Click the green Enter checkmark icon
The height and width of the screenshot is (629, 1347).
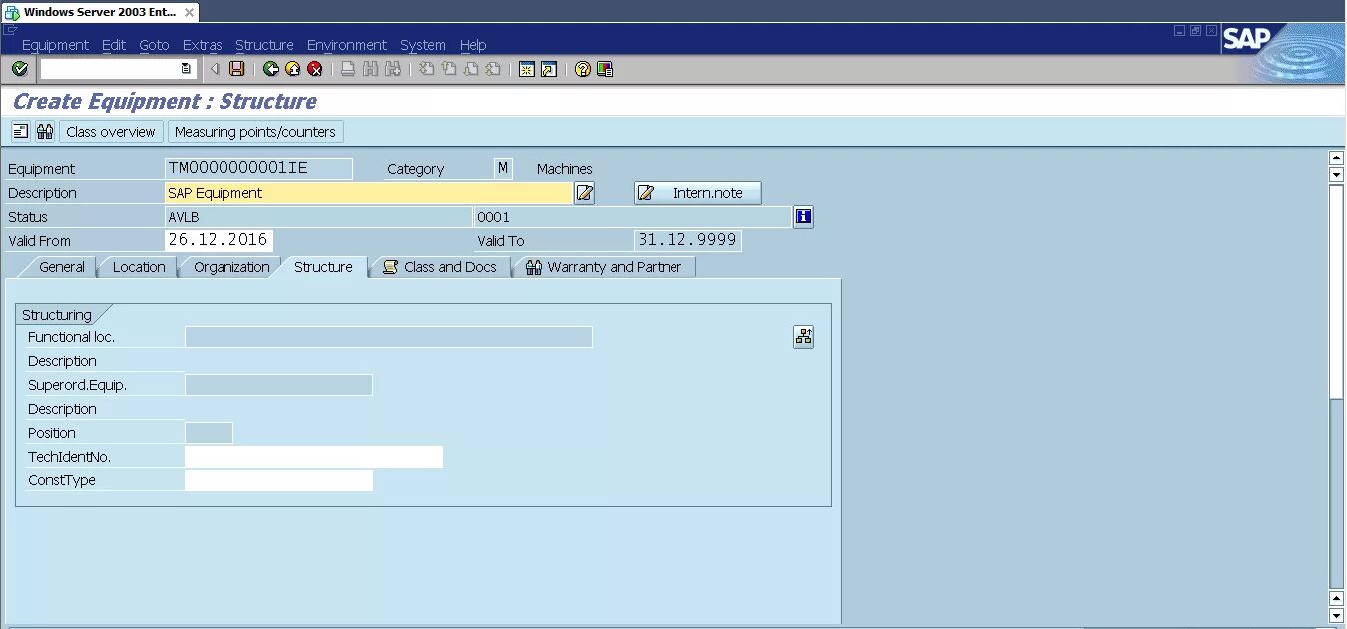(x=19, y=69)
